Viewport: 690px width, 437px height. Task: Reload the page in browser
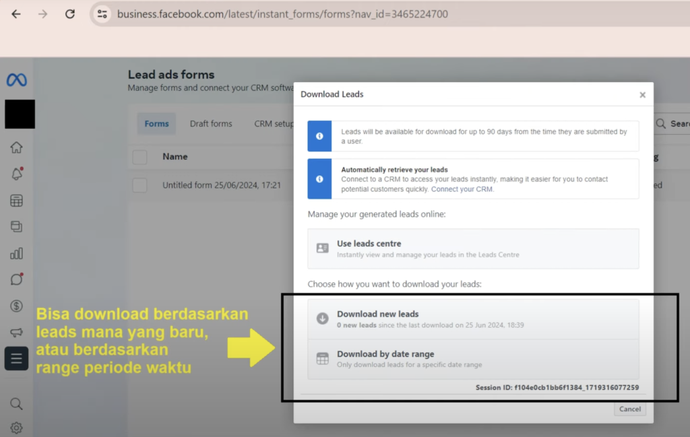click(x=70, y=14)
